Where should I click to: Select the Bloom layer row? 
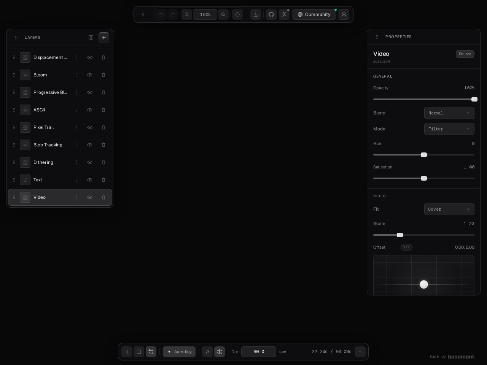pyautogui.click(x=60, y=75)
